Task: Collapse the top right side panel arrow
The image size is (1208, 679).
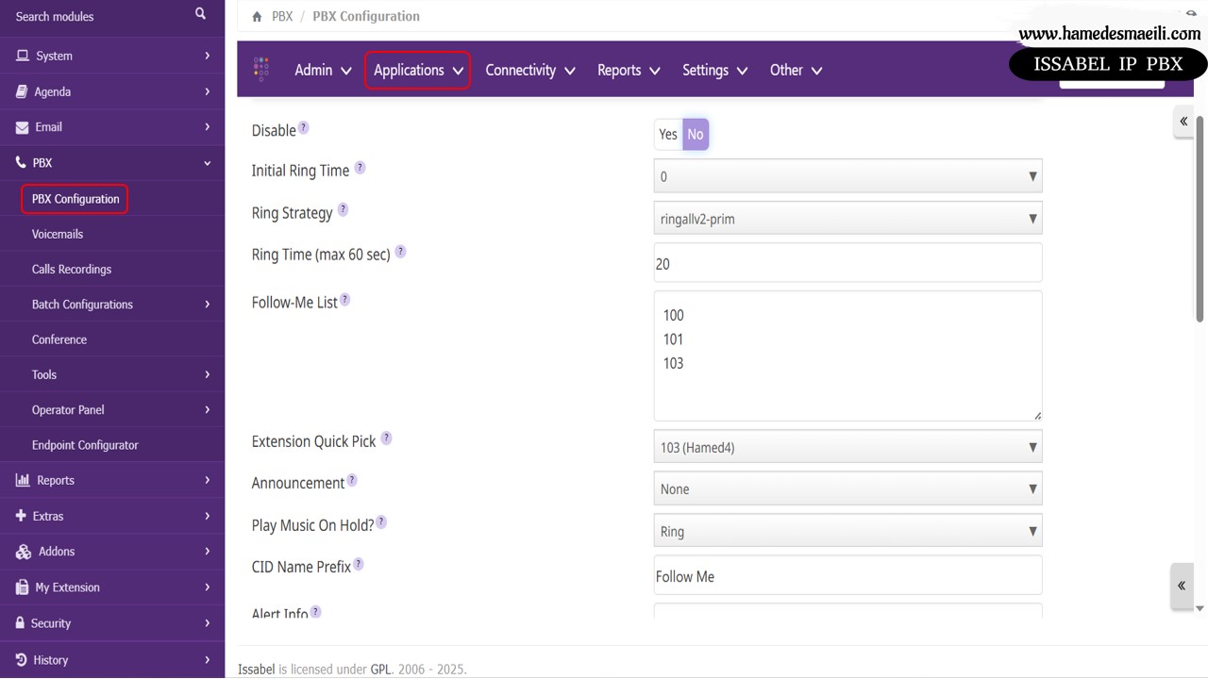Action: coord(1183,122)
